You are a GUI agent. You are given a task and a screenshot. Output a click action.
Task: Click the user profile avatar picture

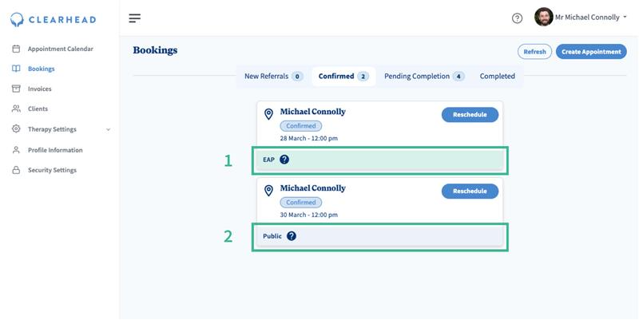[543, 18]
